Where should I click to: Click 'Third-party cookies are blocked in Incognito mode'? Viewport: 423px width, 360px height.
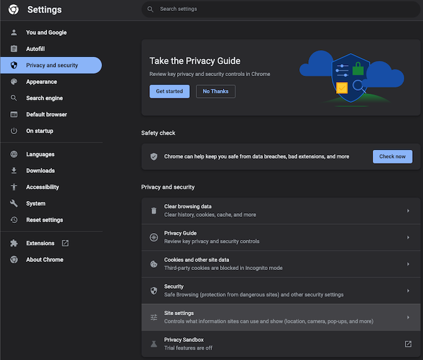click(x=224, y=268)
